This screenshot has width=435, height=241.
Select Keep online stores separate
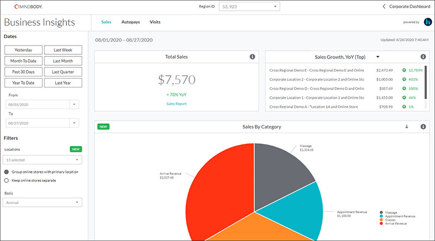click(x=7, y=181)
